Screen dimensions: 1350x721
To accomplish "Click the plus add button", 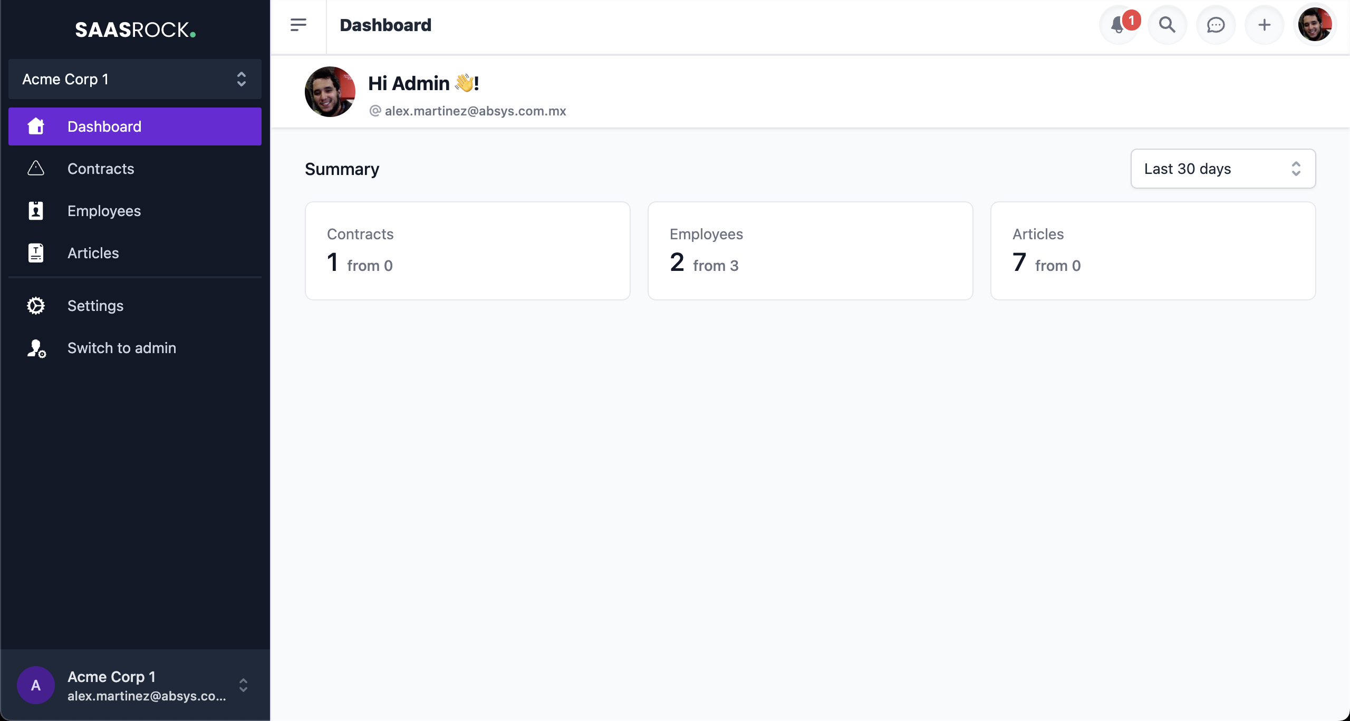I will click(1264, 24).
